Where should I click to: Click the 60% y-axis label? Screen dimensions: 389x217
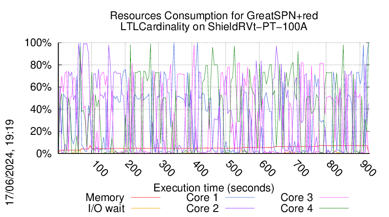pos(41,87)
